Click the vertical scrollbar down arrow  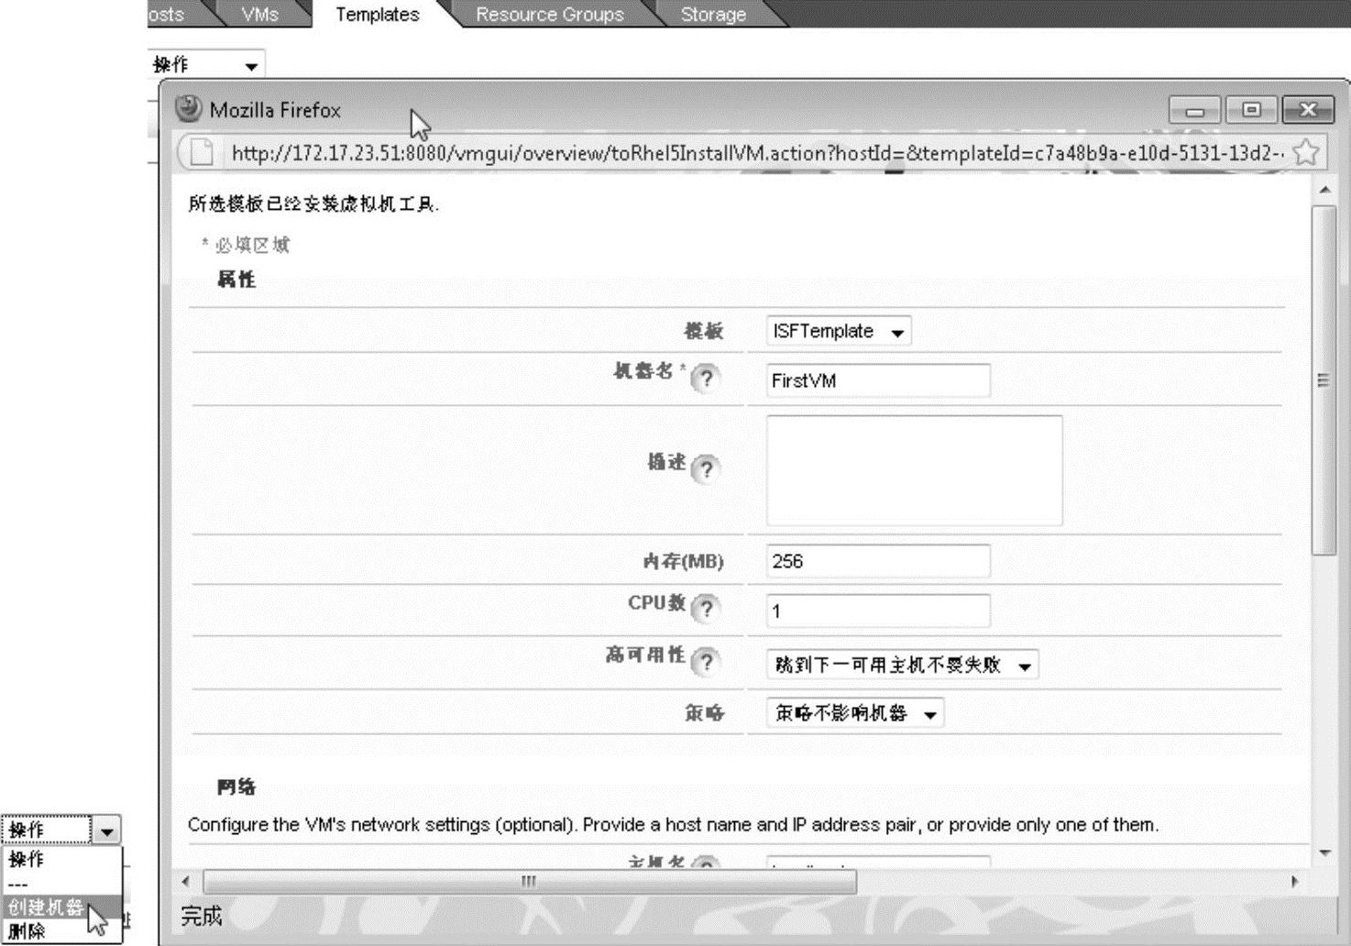tap(1324, 852)
